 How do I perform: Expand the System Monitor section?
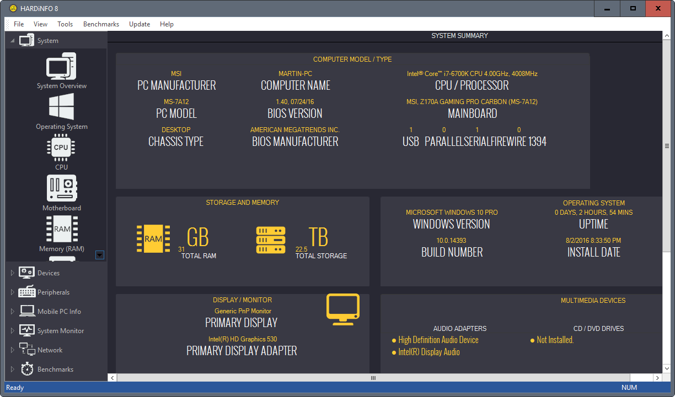[x=13, y=331]
